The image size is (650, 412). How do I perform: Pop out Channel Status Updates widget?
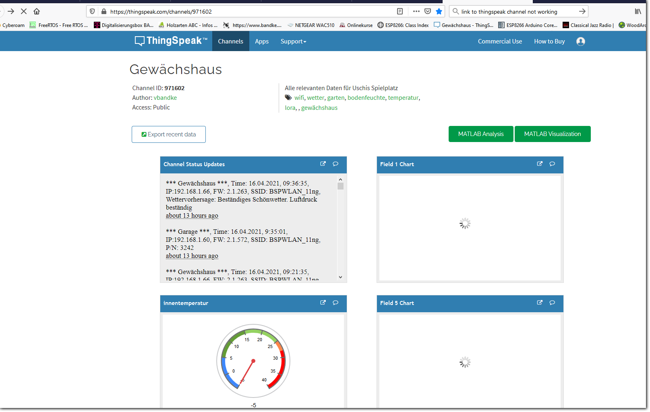(x=323, y=164)
